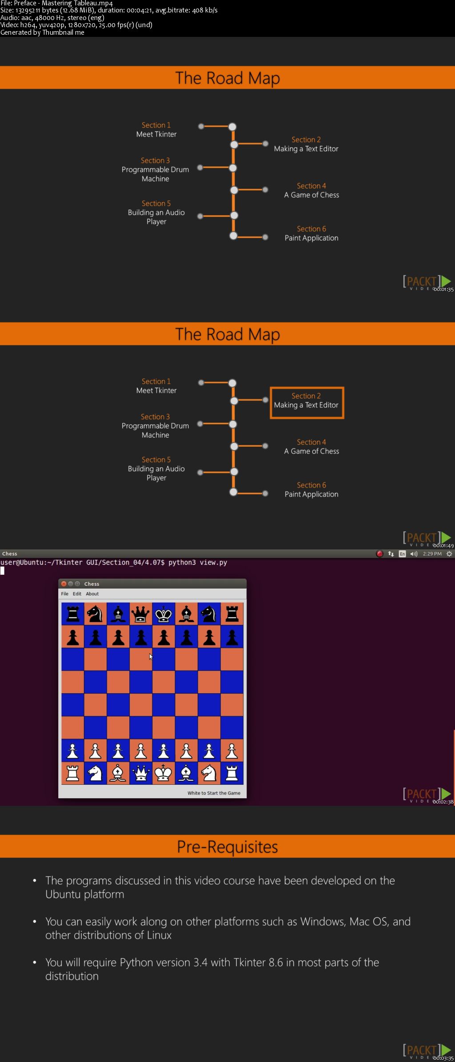Screen dimensions: 455x1062
Task: Click the white rook on a blue square
Action: [x=232, y=773]
